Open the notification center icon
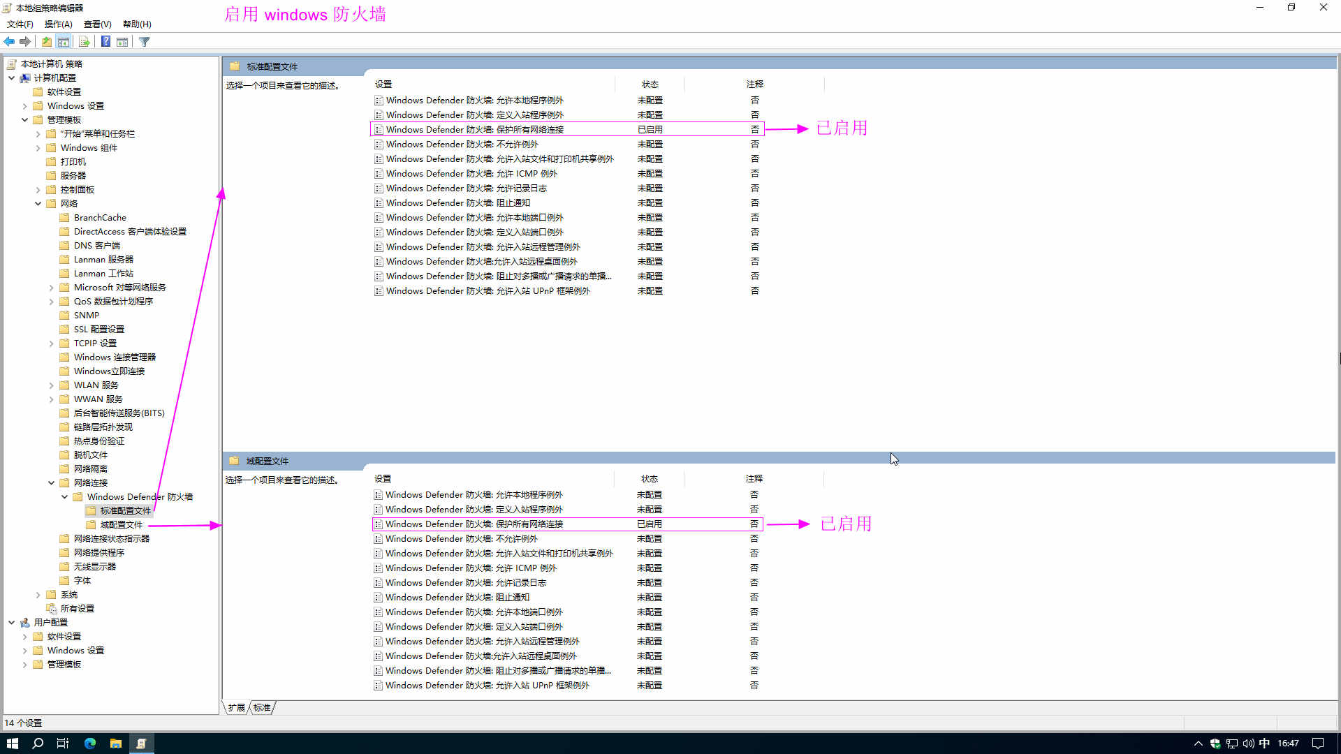Viewport: 1341px width, 754px height. (x=1318, y=744)
